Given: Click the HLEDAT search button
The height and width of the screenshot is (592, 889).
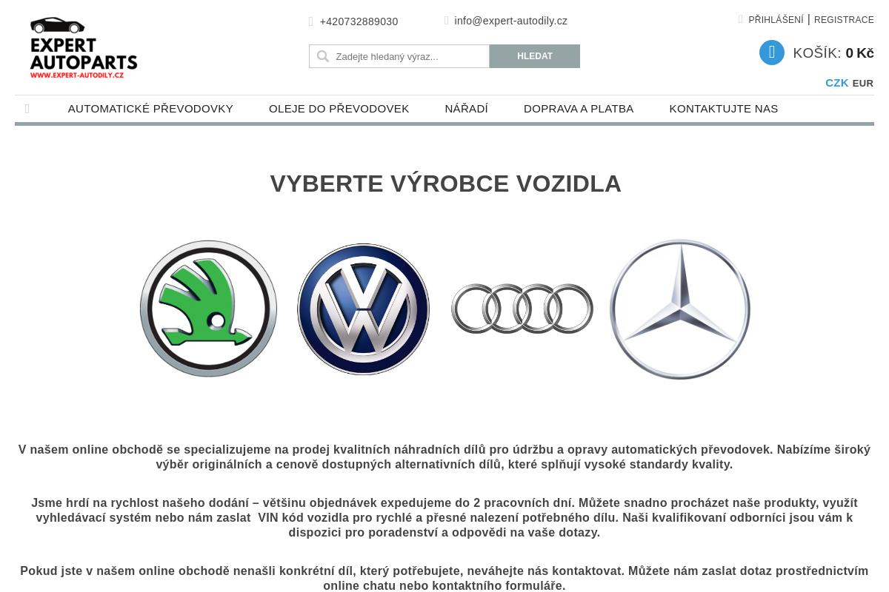Looking at the screenshot, I should (534, 55).
